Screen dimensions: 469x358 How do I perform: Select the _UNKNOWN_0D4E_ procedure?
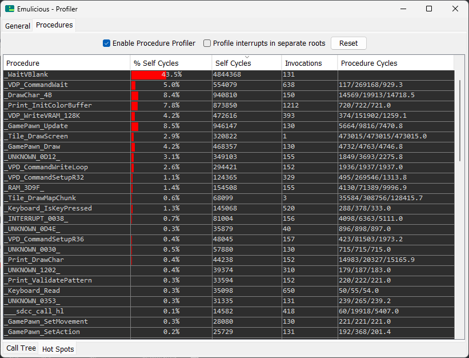(229, 229)
